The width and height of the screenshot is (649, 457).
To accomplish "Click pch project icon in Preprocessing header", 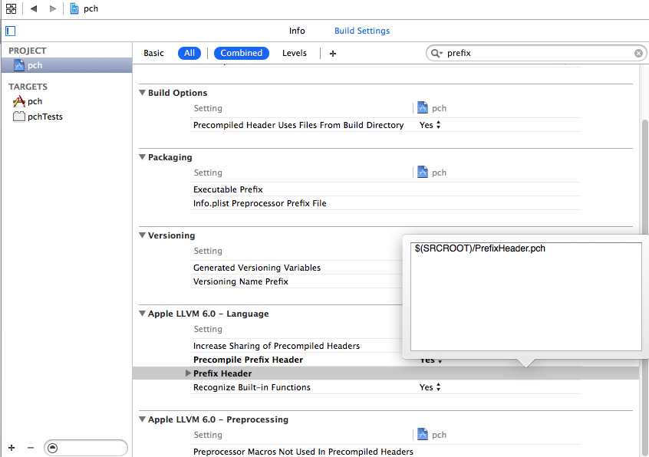I will click(x=422, y=435).
